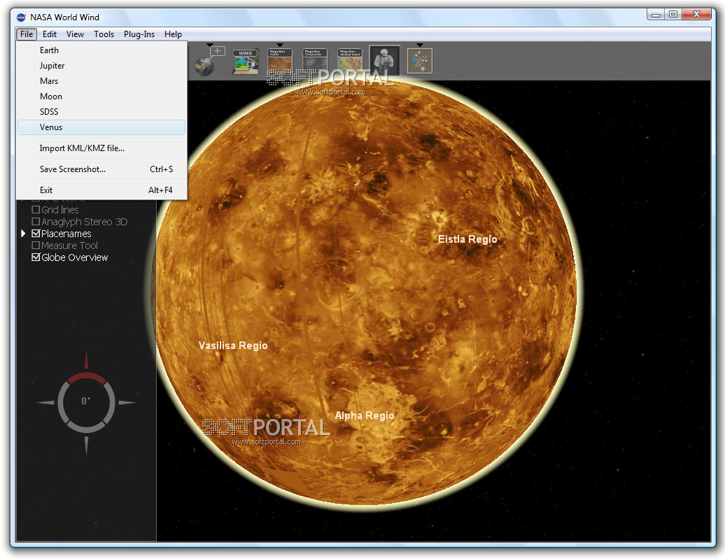Enable the Grid lines checkbox

pos(36,210)
